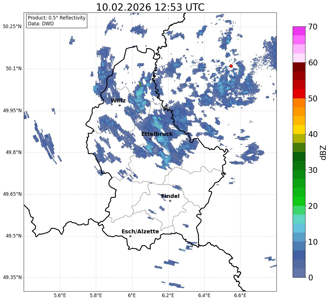Screen dimensions: 330x301
Task: Click the bright green colorbar segment at 20
Action: 299,201
